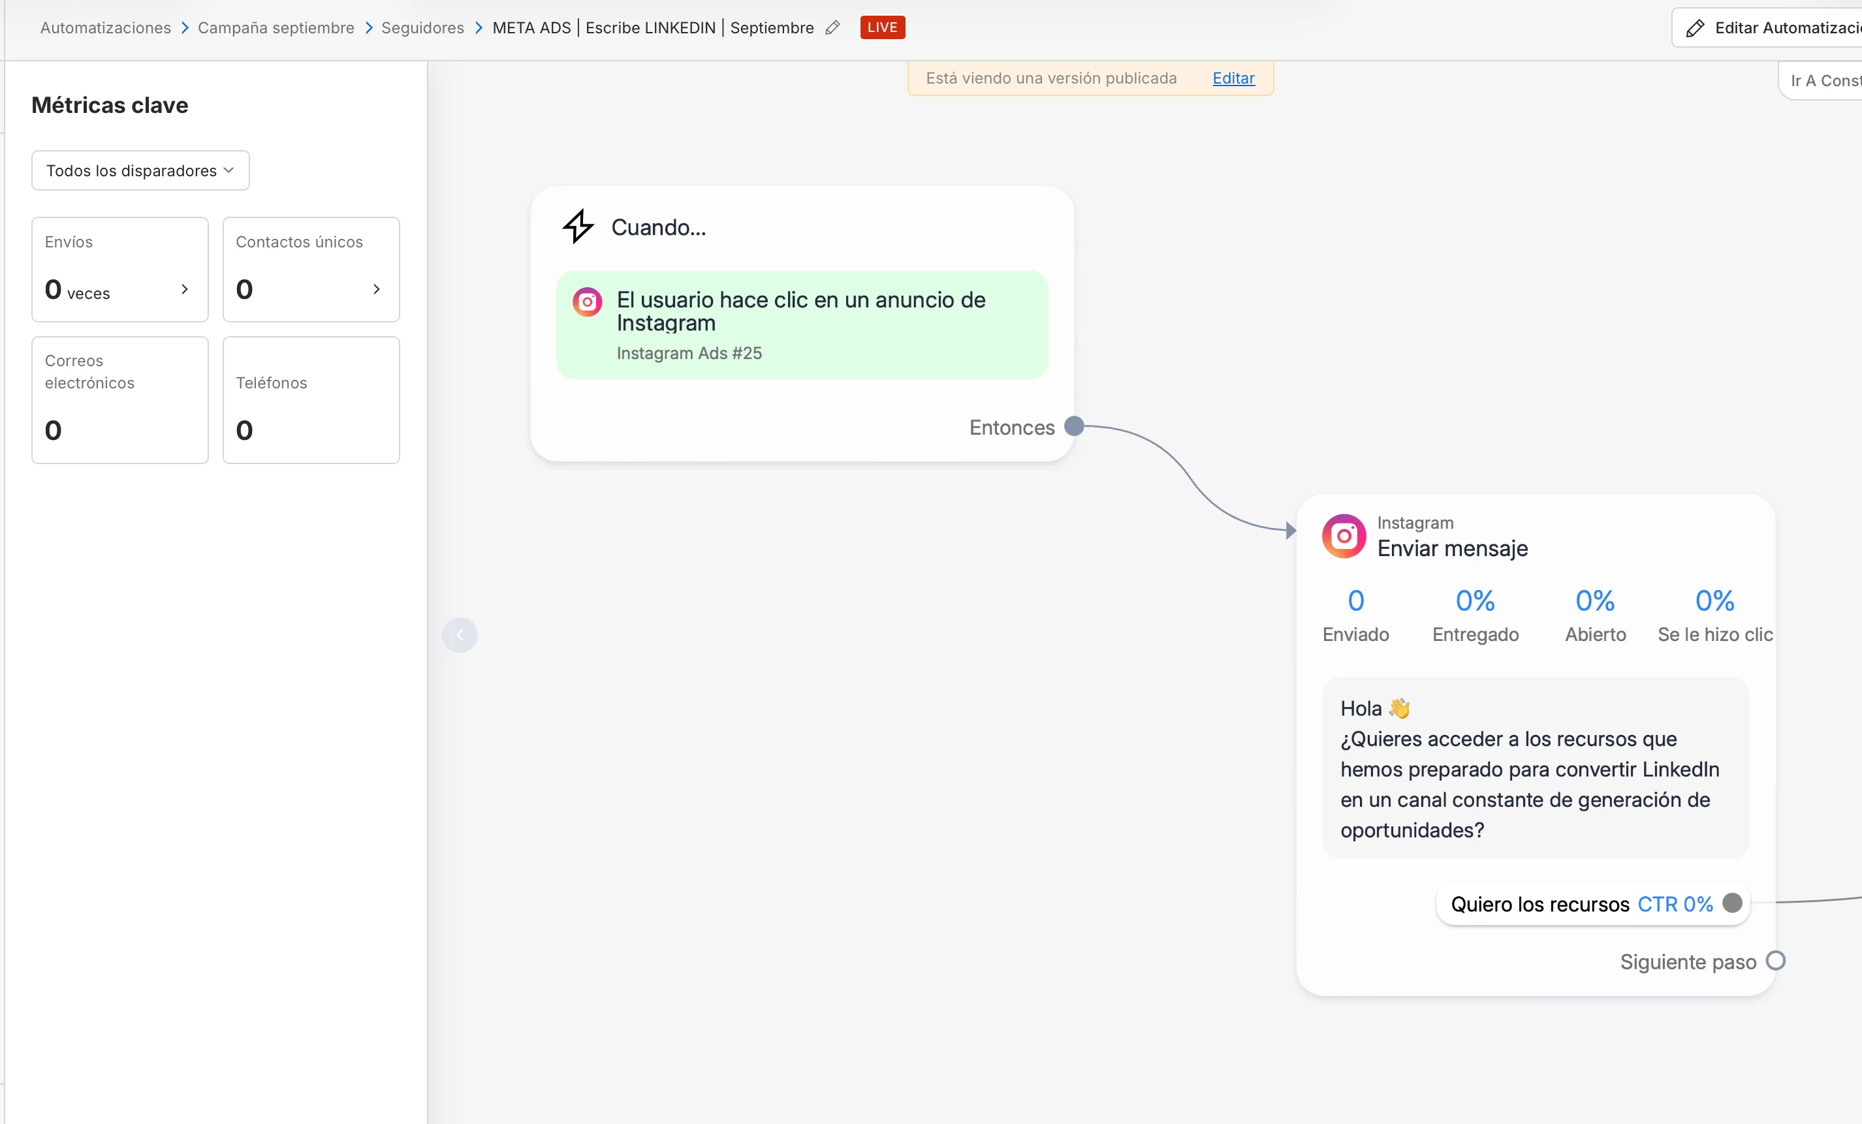
Task: Click the Siguiente paso output circle
Action: (x=1775, y=961)
